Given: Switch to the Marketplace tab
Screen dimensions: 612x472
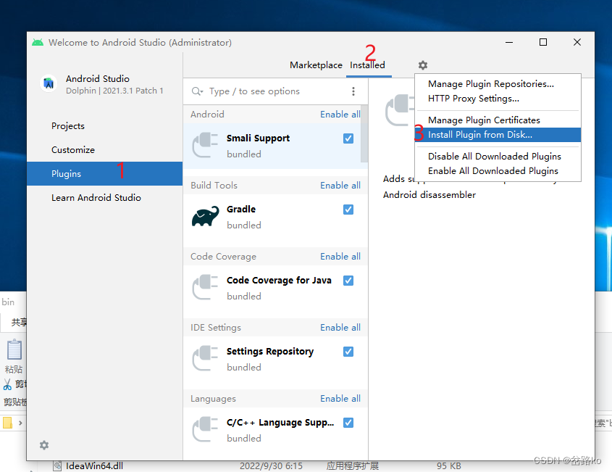Looking at the screenshot, I should point(316,65).
